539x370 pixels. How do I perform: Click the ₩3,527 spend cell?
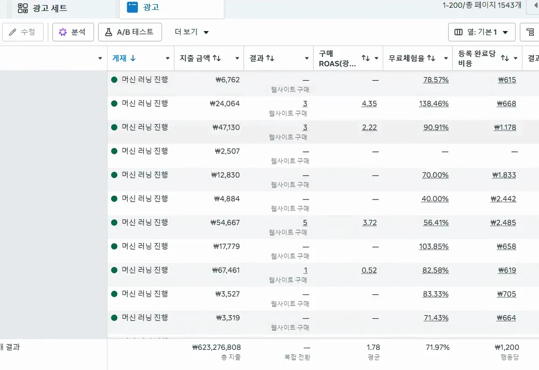(227, 294)
